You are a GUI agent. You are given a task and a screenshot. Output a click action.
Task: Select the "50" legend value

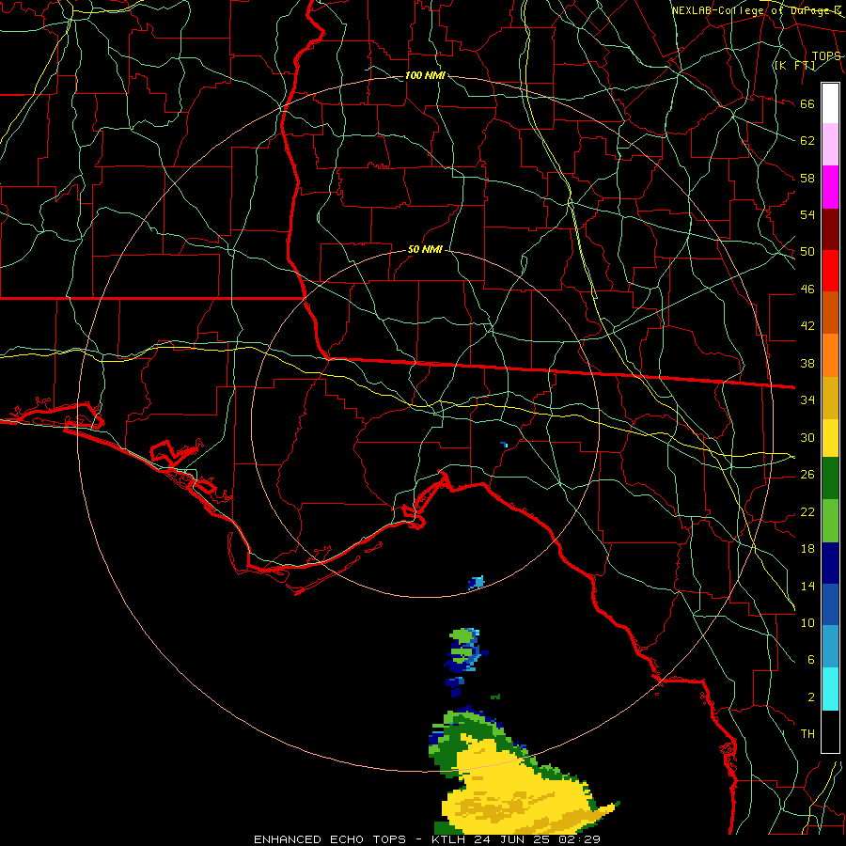click(807, 251)
